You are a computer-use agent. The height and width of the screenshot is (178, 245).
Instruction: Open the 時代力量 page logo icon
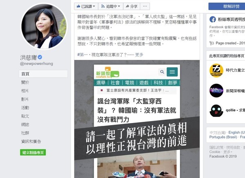click(x=216, y=70)
